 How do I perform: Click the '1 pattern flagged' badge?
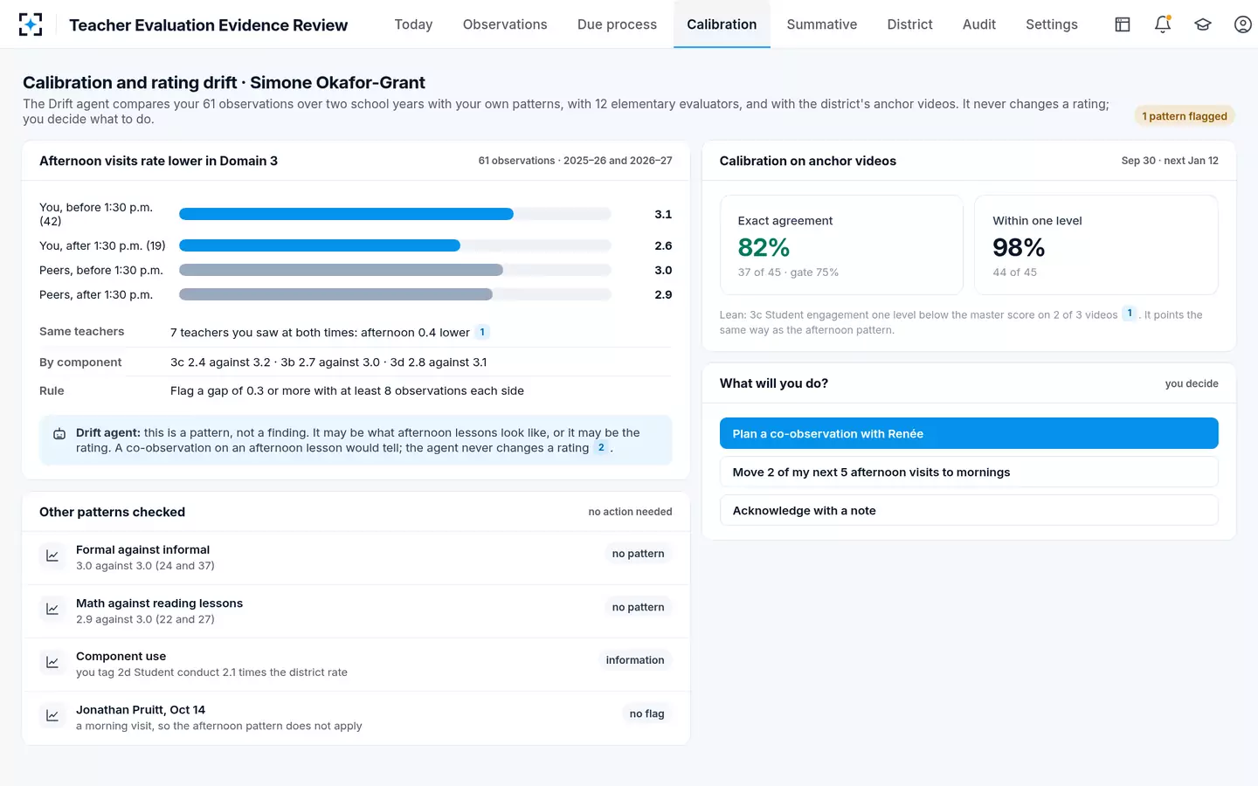[x=1185, y=116]
